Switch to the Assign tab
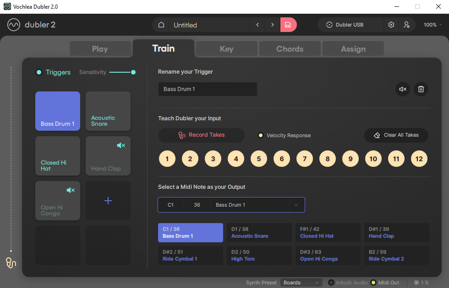 tap(353, 49)
